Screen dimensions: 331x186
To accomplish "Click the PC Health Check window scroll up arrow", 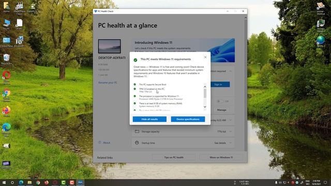I will 246,18.
